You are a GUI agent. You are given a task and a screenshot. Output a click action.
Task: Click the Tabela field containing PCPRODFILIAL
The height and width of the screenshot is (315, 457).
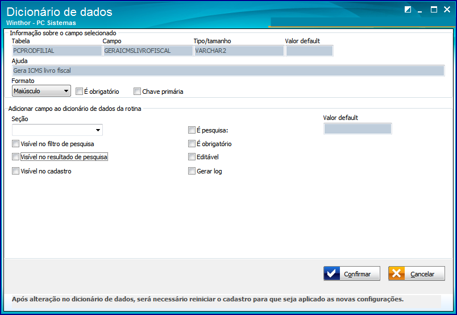click(57, 51)
